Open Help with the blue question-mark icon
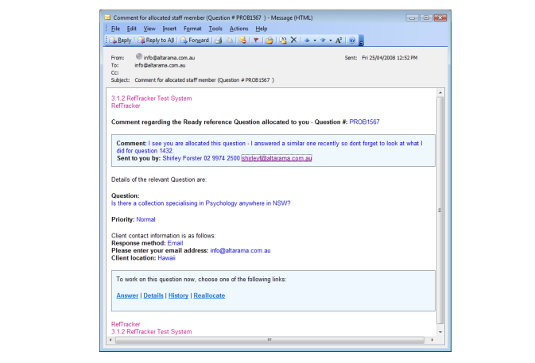 (x=352, y=41)
